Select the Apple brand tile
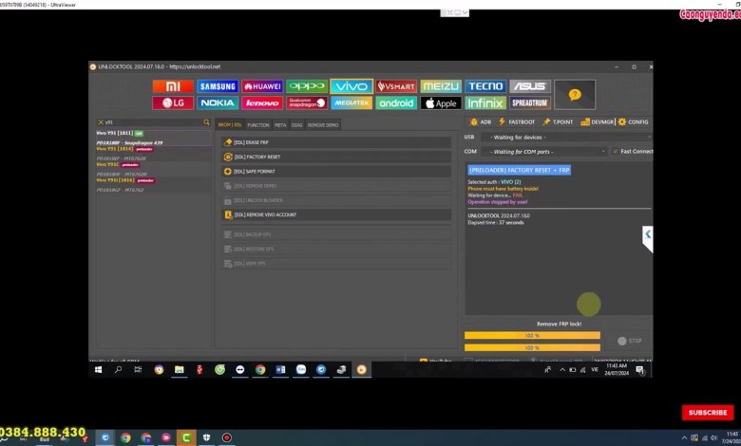Screen dimensions: 741x446 (441, 102)
